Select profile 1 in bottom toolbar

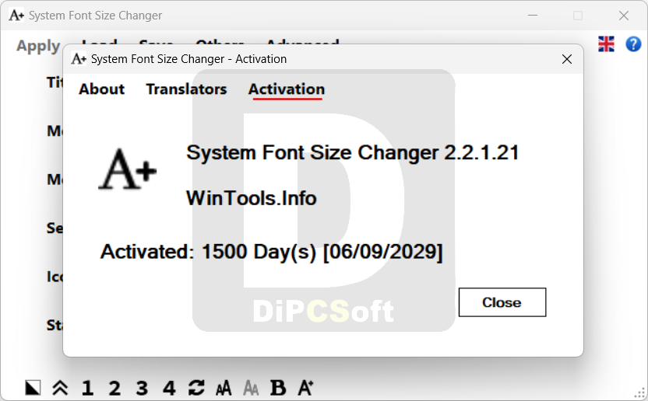click(x=87, y=388)
